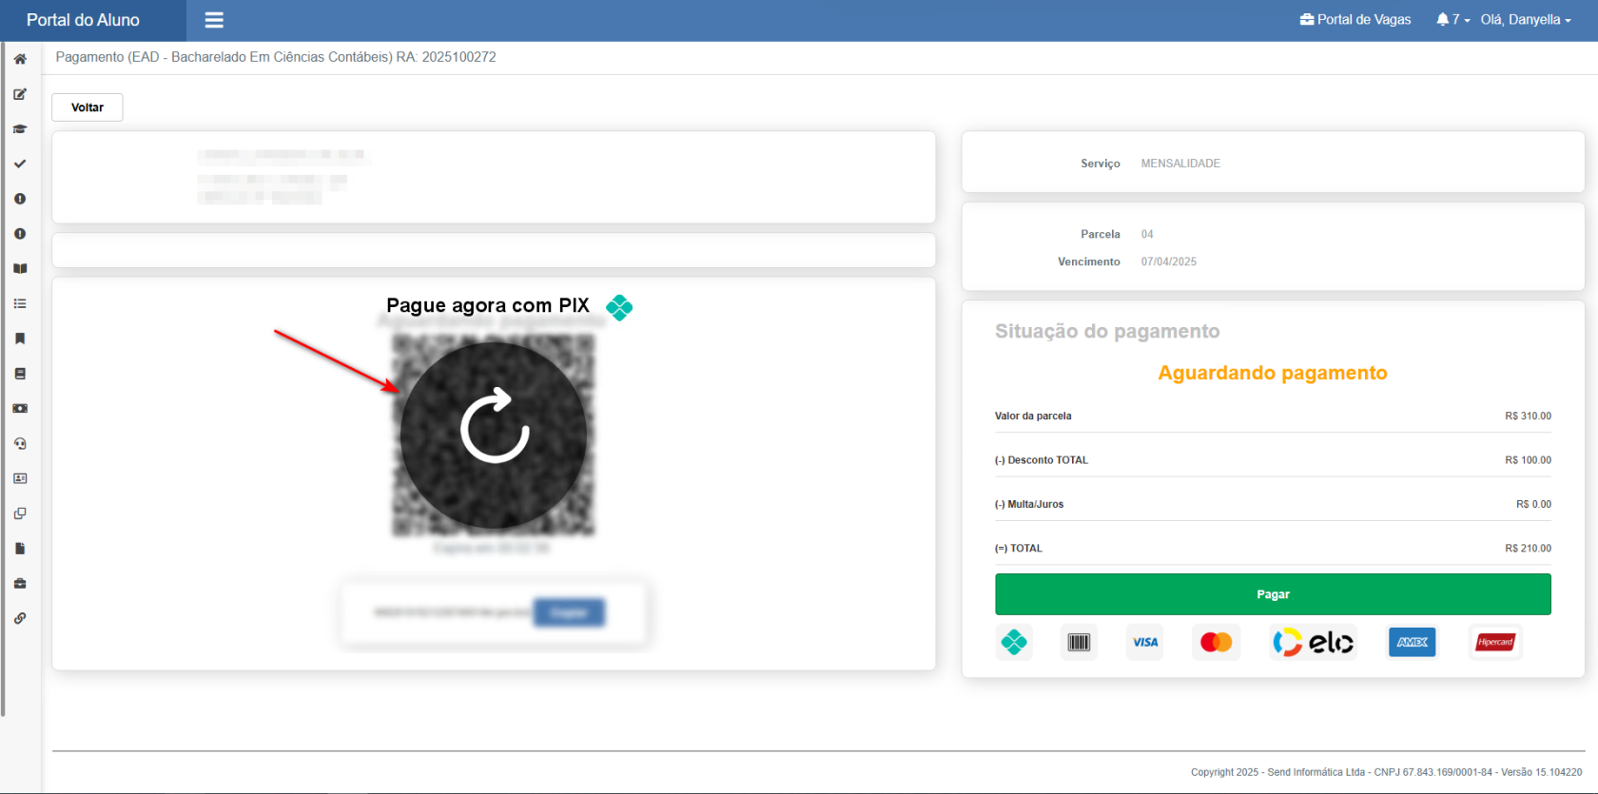Click the Vencimento date 07/04/2025
This screenshot has width=1598, height=794.
pyautogui.click(x=1169, y=261)
